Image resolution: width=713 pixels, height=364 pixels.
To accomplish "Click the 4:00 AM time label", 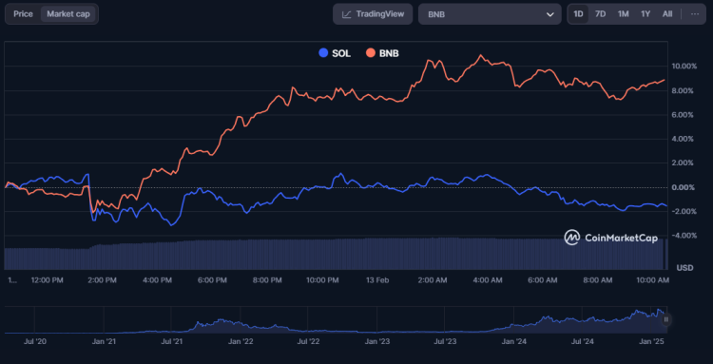I will tap(487, 280).
